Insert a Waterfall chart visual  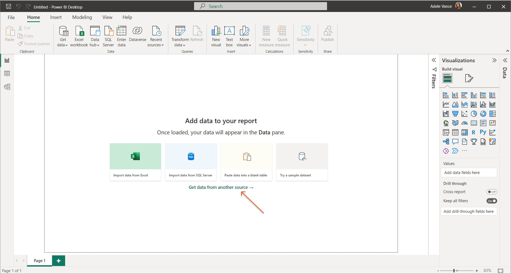coord(446,114)
